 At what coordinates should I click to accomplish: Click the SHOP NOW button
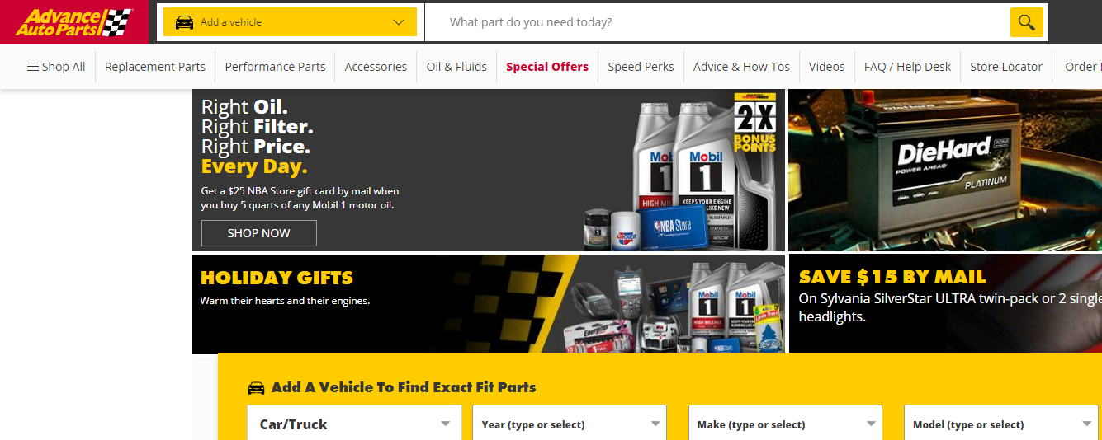258,233
